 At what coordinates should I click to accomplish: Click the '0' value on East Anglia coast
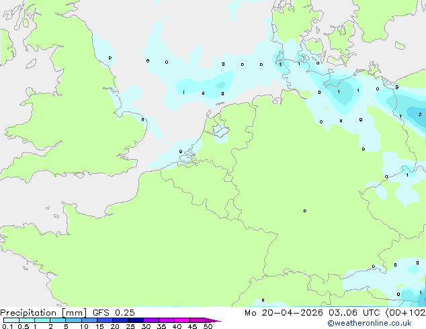coord(142,120)
